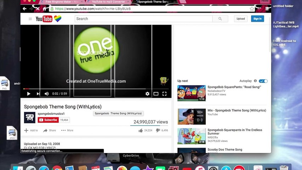Image resolution: width=302 pixels, height=170 pixels.
Task: Open video settings gear
Action: coord(147,93)
